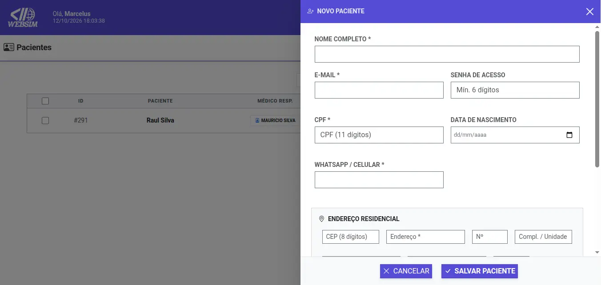Click the add-user icon beside Novo Paciente
The image size is (601, 285).
coord(311,11)
